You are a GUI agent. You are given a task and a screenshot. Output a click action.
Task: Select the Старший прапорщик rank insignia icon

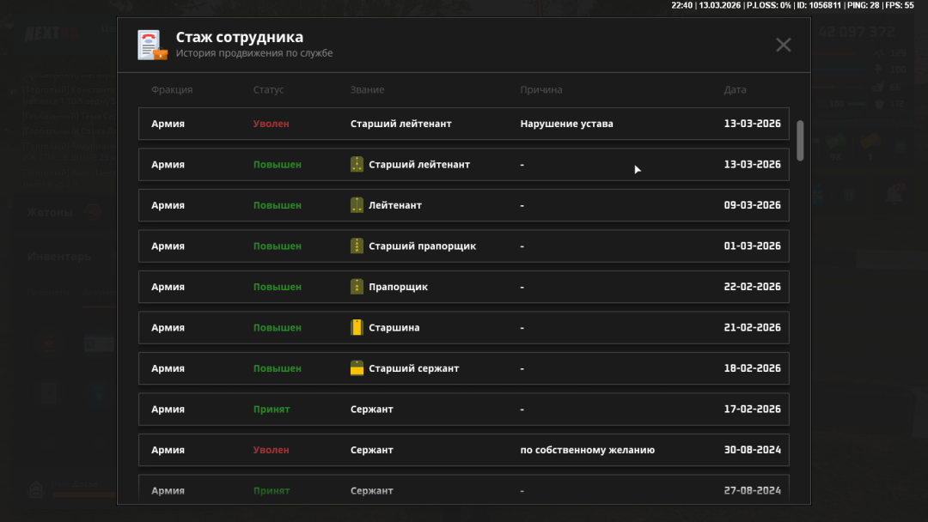(357, 246)
